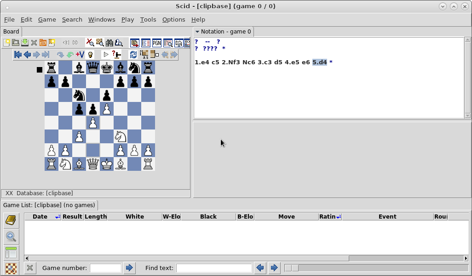Click the Save game icon with green arrow
The width and height of the screenshot is (472, 276).
tap(25, 43)
